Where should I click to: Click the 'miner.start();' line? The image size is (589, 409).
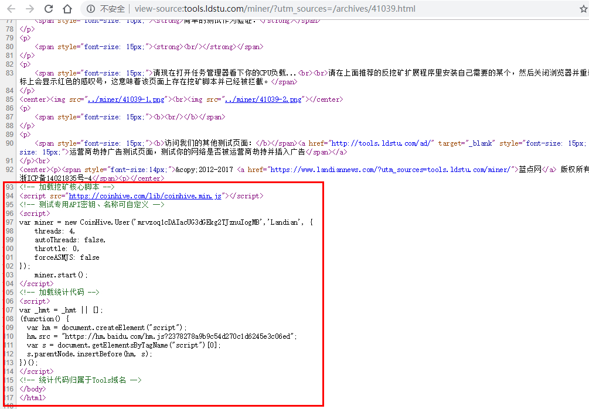click(61, 275)
